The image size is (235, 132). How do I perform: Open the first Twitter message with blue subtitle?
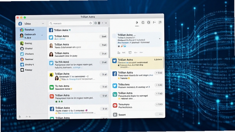[x=78, y=37]
